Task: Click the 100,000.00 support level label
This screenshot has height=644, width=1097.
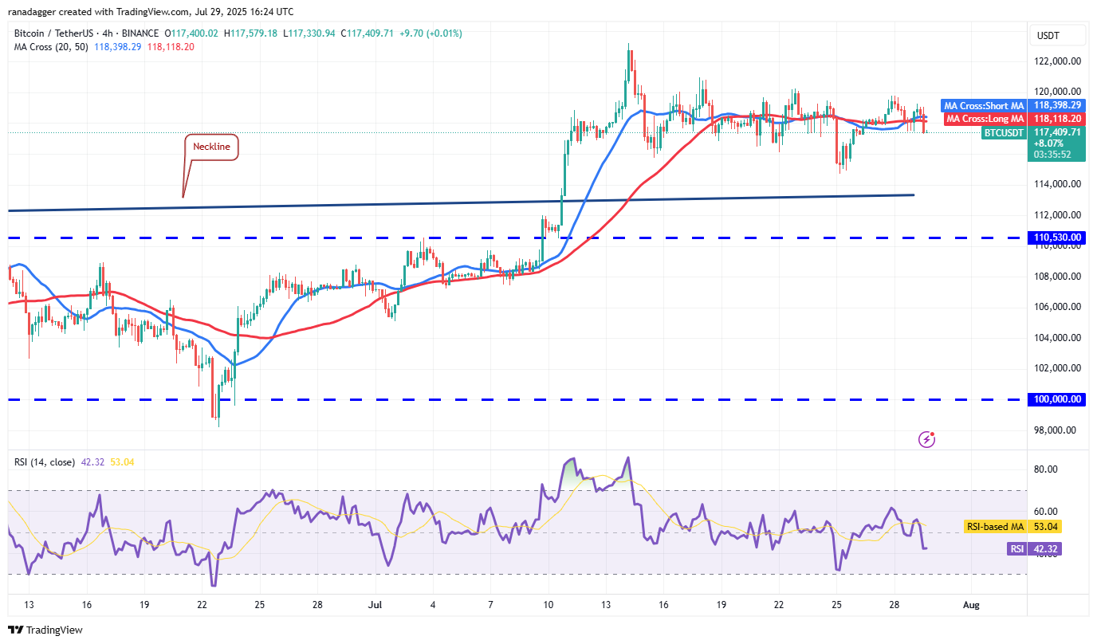Action: [x=1057, y=399]
